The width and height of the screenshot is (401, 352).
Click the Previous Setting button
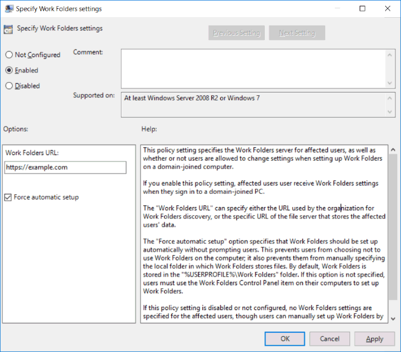point(236,32)
